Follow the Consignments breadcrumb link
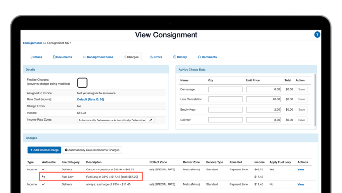 32,43
